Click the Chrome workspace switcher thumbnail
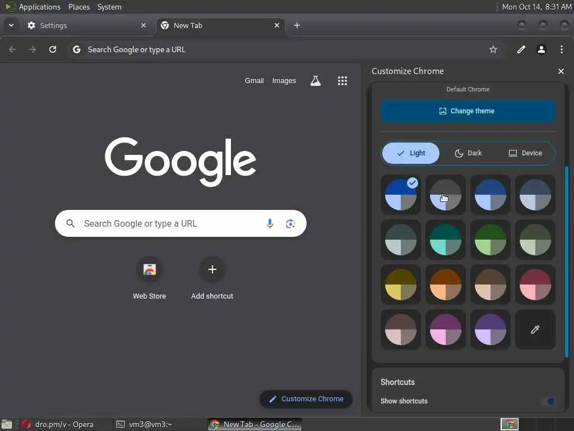574x431 pixels. coord(510,424)
